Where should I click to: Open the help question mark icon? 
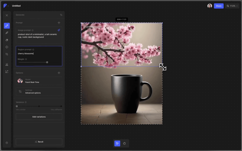click(x=7, y=143)
